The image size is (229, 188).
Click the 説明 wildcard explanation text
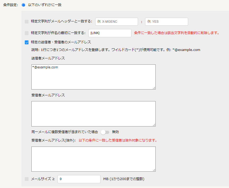(x=116, y=50)
